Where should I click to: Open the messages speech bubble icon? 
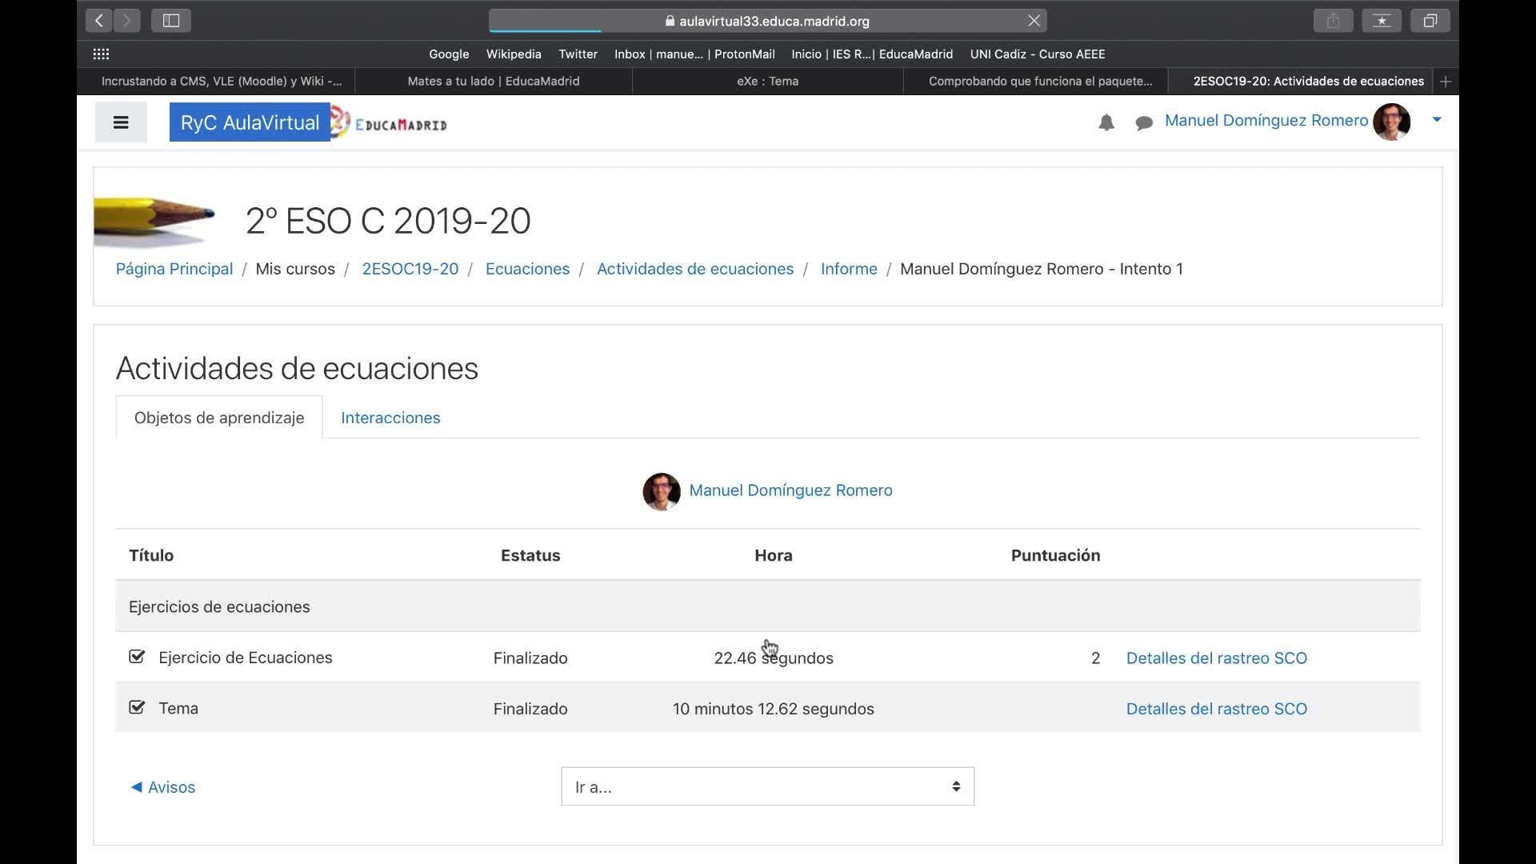1144,122
